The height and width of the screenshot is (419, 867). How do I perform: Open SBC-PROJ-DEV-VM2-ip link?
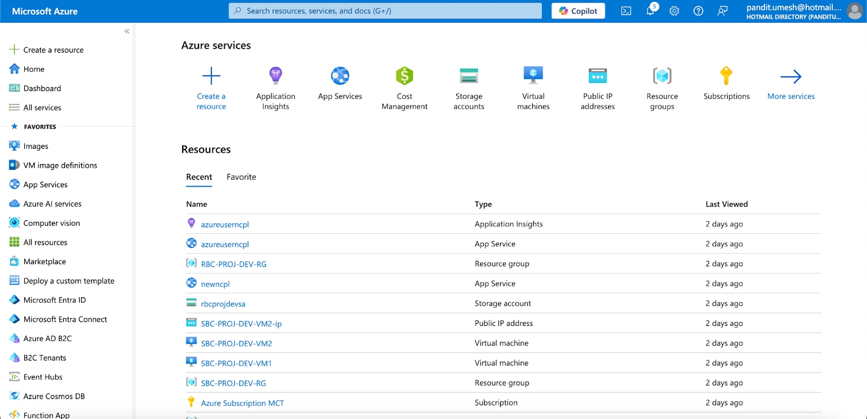point(241,324)
